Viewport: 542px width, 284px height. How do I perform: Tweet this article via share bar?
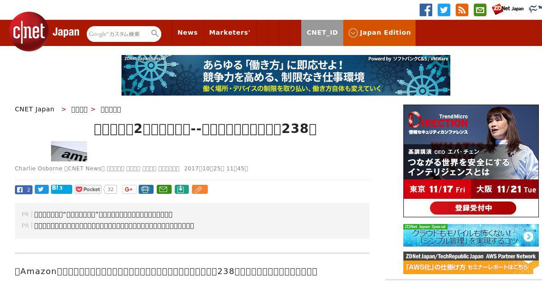(42, 189)
